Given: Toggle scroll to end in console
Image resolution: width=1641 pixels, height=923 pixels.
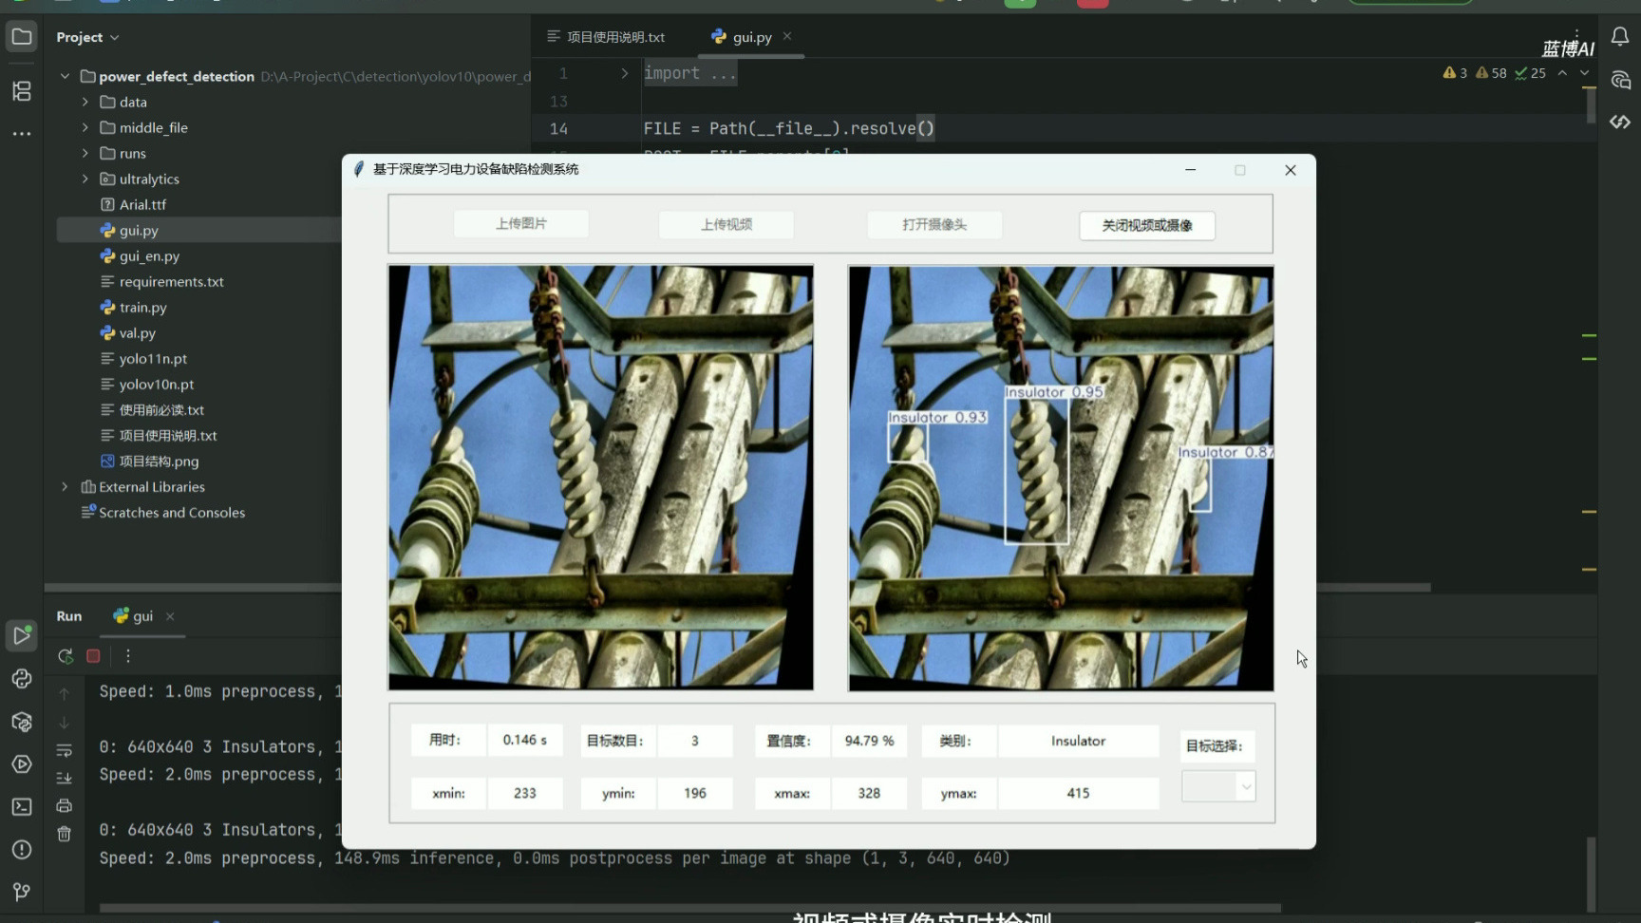Looking at the screenshot, I should pos(64,778).
